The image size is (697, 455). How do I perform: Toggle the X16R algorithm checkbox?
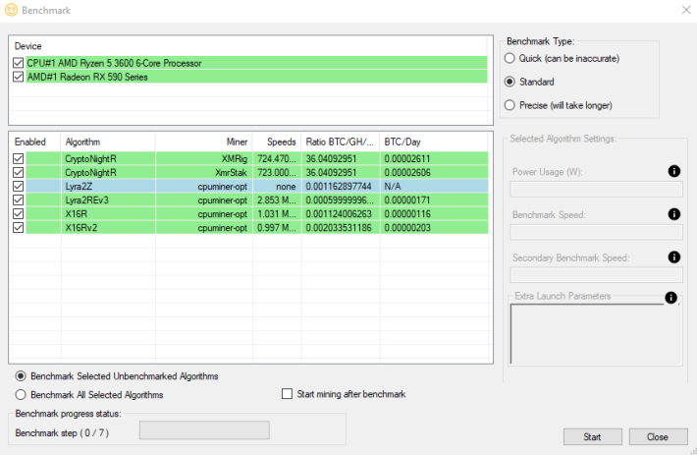(19, 213)
